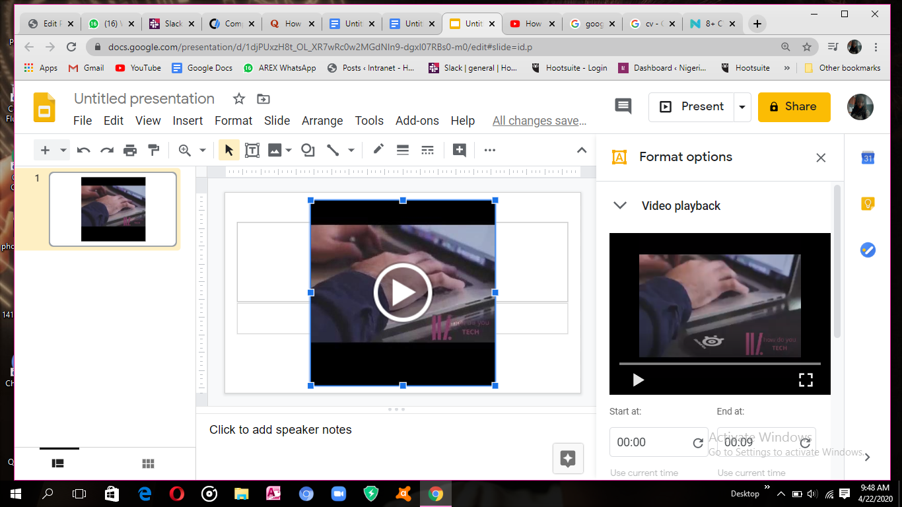Open the Help menu
Screen dimensions: 902x507
[x=463, y=121]
